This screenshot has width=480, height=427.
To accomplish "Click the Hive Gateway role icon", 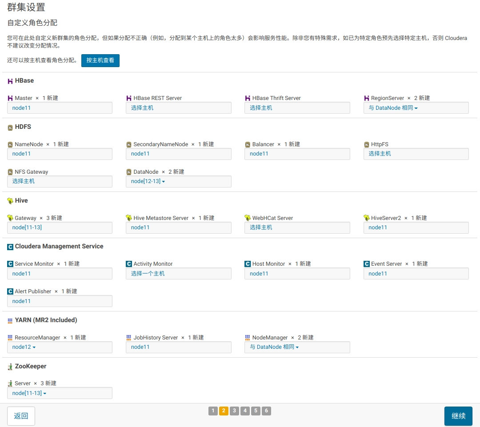I will point(10,218).
